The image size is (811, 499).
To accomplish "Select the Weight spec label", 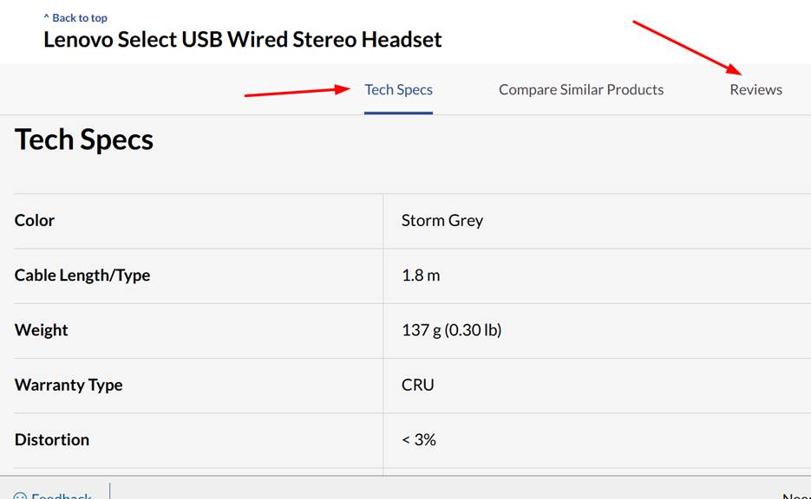I will pos(40,330).
